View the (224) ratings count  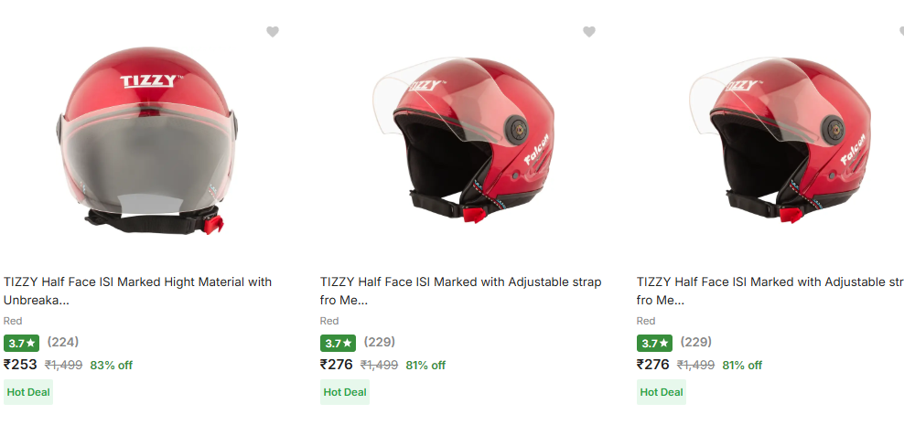click(x=63, y=343)
